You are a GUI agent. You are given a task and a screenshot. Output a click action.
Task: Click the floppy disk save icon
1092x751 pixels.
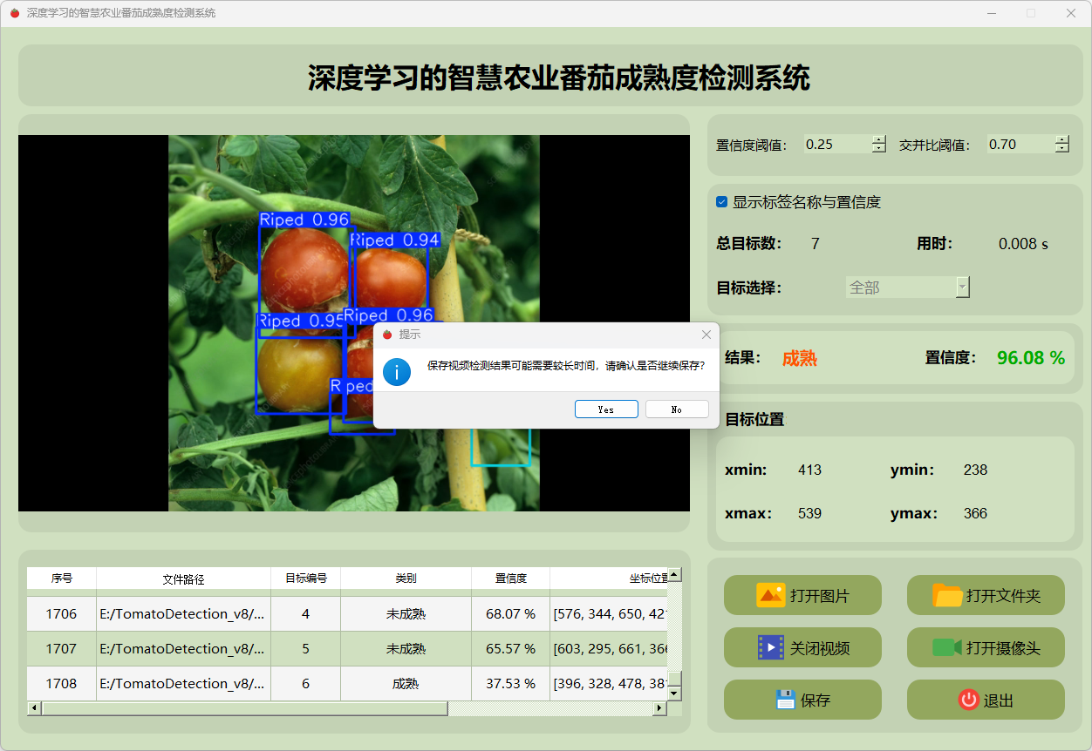pyautogui.click(x=785, y=700)
